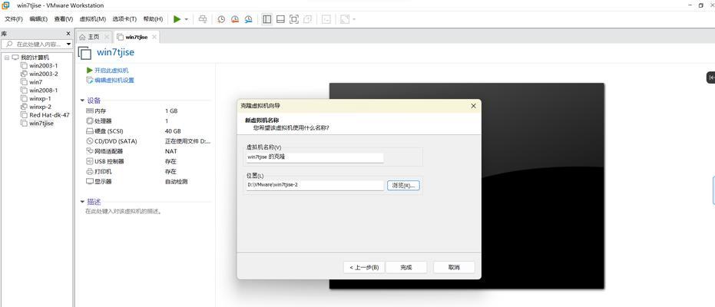The height and width of the screenshot is (307, 715).
Task: Click the take snapshot clock icon
Action: (x=221, y=19)
